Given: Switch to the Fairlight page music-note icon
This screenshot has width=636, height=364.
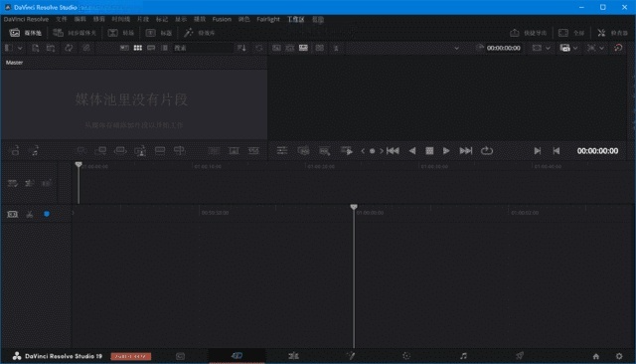Looking at the screenshot, I should [463, 356].
